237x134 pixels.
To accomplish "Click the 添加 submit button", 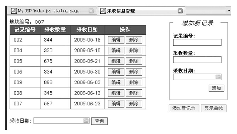I will (216, 88).
